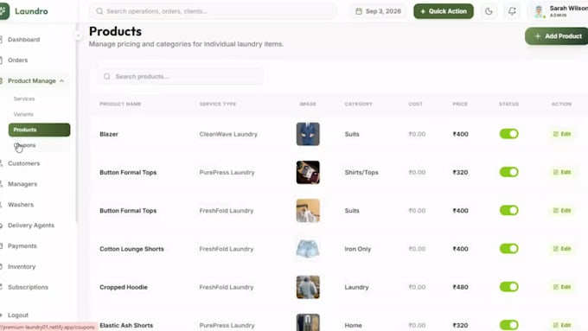Viewport: 588px width, 331px height.
Task: Open the Managers section
Action: (x=22, y=184)
